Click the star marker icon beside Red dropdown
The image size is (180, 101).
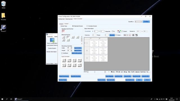[x=130, y=35]
